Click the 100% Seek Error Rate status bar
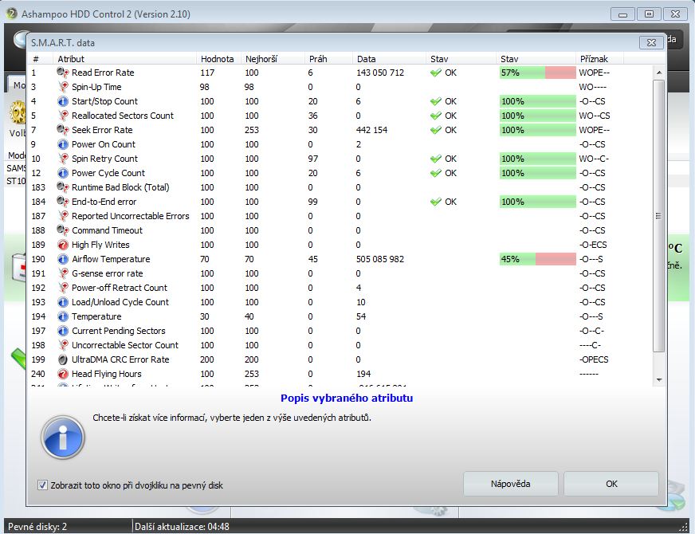The height and width of the screenshot is (534, 695). point(538,130)
